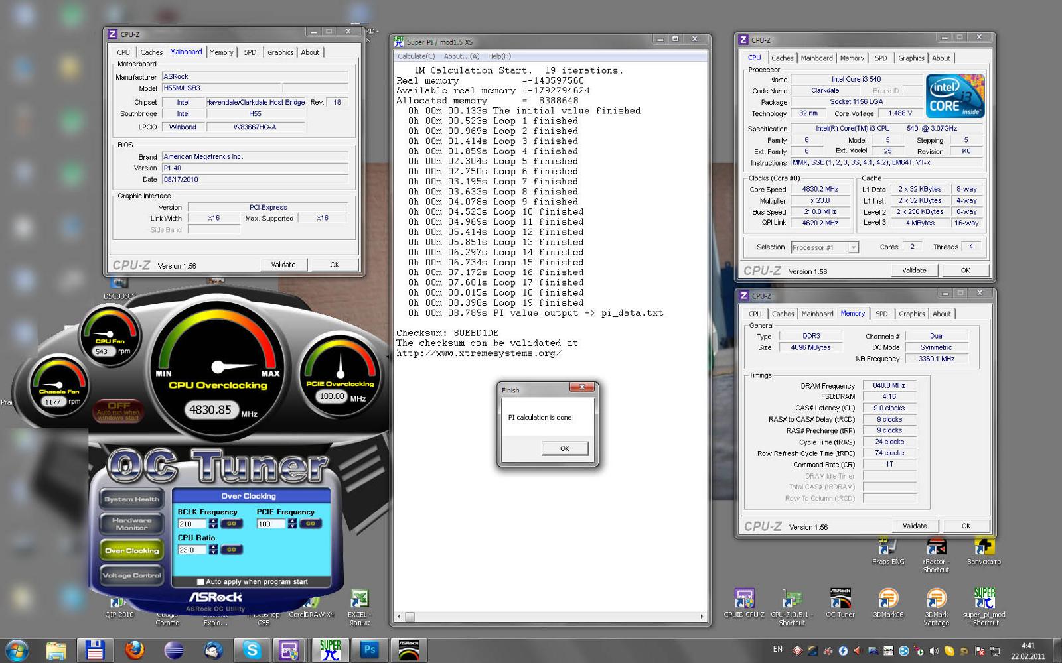Image resolution: width=1062 pixels, height=663 pixels.
Task: Click GO next to PCIE Frequency
Action: tap(311, 524)
